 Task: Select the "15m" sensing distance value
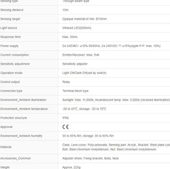click(x=65, y=10)
